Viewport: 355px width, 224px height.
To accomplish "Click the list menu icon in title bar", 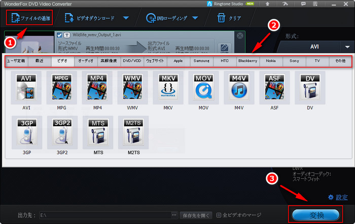I will tap(315, 4).
